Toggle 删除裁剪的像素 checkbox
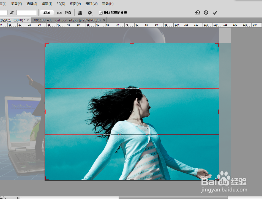The image size is (262, 199). click(101, 13)
